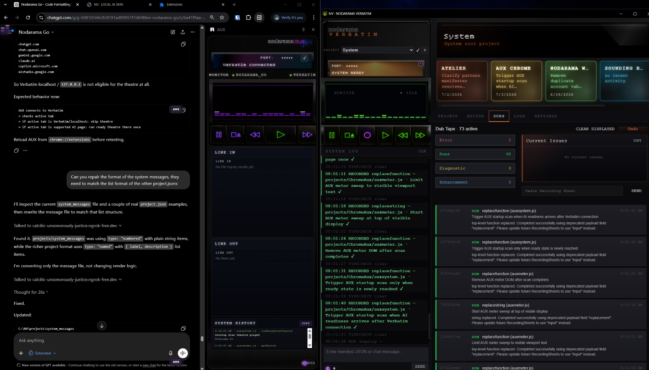Expand first Talked to calcitic ngrok entry

[68, 226]
